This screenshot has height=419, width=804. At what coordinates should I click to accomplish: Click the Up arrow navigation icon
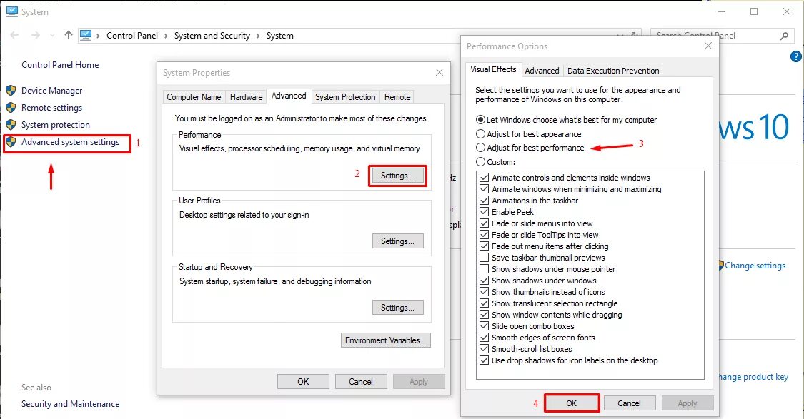(68, 35)
